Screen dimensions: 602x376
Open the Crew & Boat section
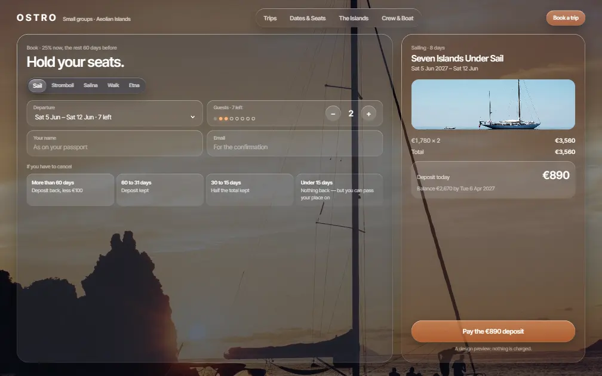pyautogui.click(x=397, y=18)
